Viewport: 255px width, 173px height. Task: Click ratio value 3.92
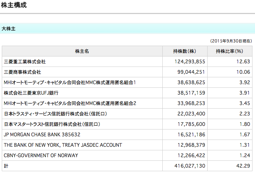245,82
